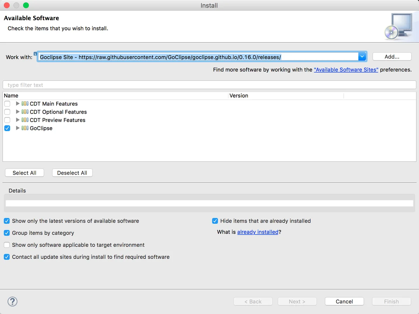Disable Group items by category
Screen dimensions: 419x314
(7, 233)
